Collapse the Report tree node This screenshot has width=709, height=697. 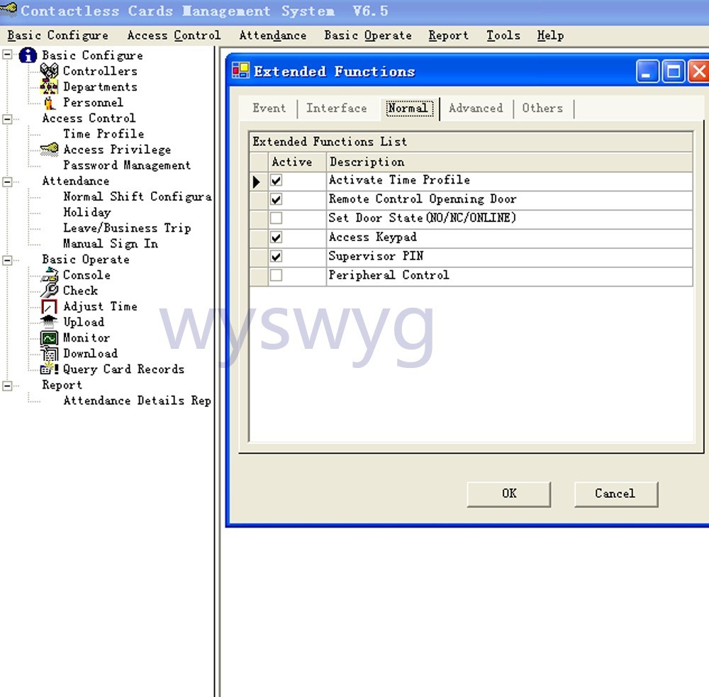point(7,386)
